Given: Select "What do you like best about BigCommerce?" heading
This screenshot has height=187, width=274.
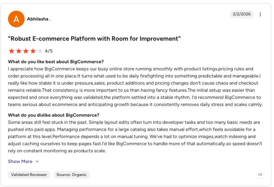Looking at the screenshot, I should 56,62.
